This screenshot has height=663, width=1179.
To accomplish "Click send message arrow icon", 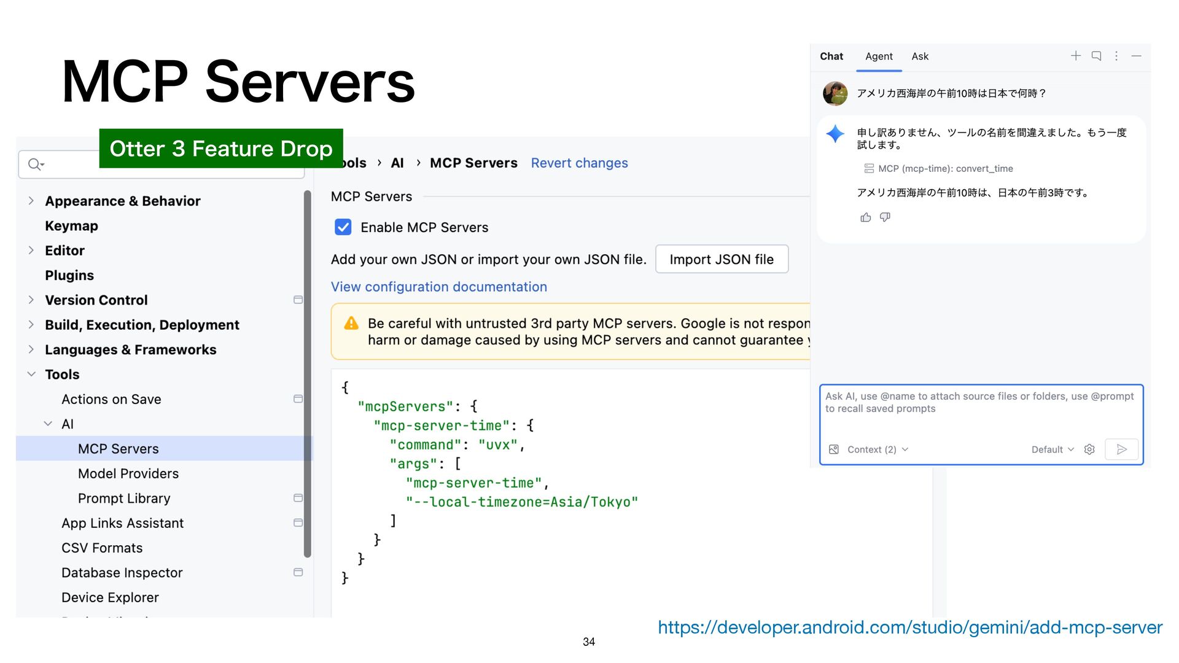I will tap(1121, 449).
